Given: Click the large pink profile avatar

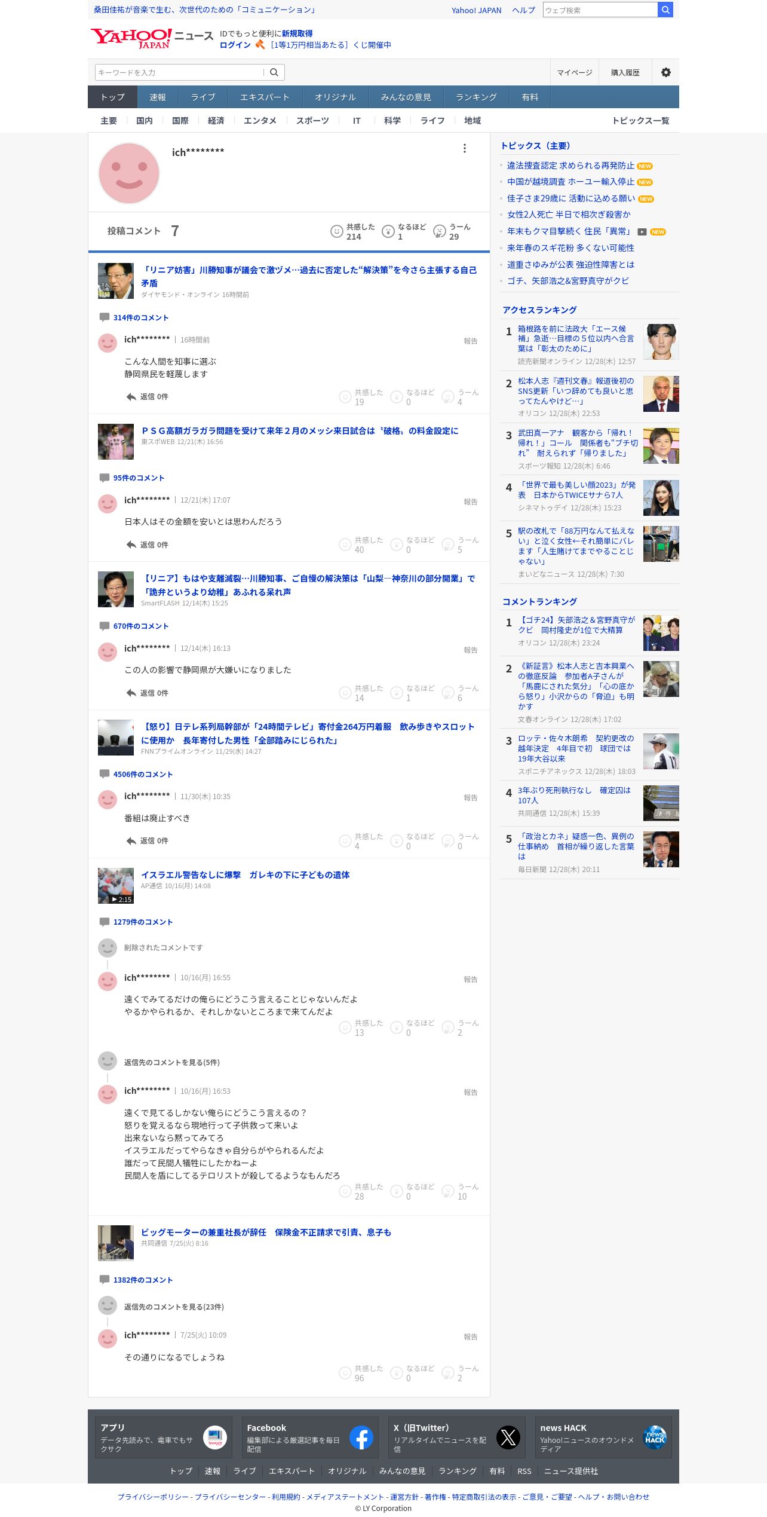Looking at the screenshot, I should (129, 173).
